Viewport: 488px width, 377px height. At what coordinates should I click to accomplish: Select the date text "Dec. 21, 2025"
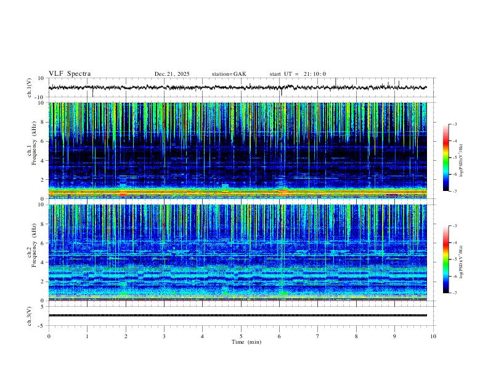172,74
